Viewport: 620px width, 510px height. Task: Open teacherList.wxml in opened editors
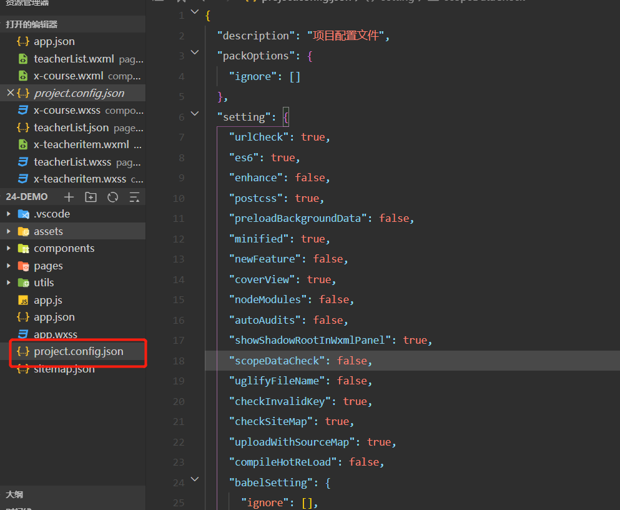(x=74, y=59)
